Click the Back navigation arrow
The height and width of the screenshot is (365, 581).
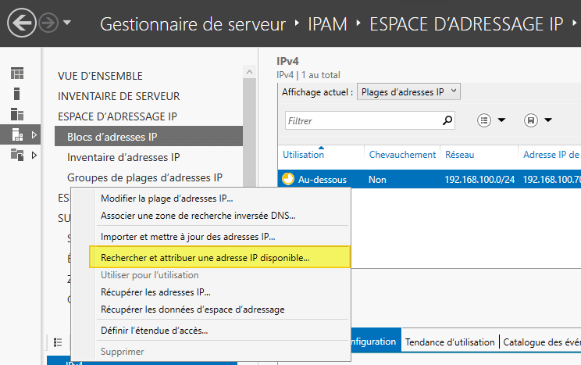point(22,23)
